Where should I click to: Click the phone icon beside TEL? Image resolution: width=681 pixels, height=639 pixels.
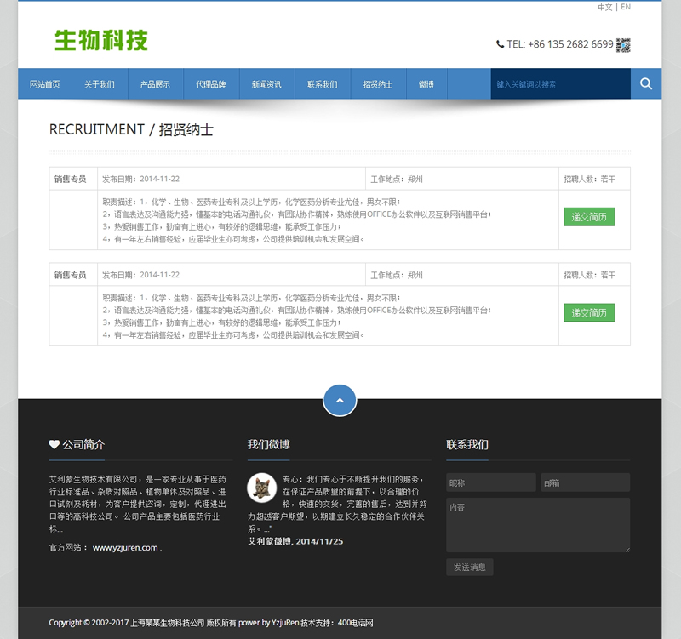tap(500, 44)
